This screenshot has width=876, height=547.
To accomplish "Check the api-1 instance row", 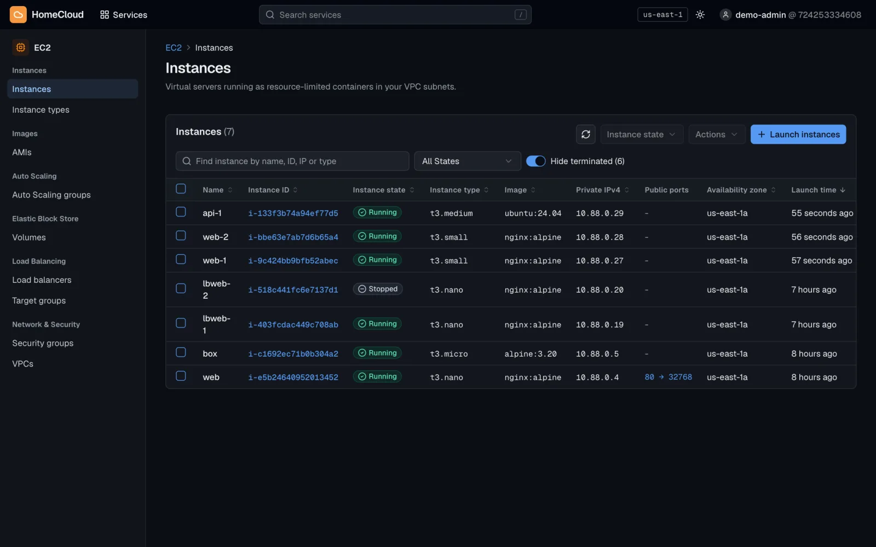I will point(181,212).
